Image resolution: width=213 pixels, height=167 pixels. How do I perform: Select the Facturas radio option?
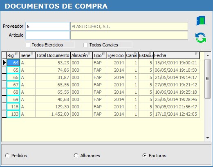pos(144,156)
